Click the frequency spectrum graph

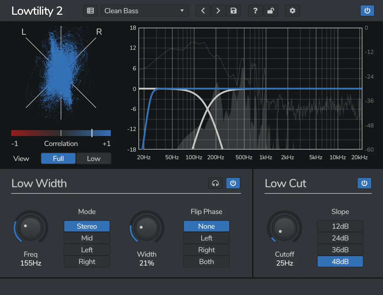click(x=250, y=89)
